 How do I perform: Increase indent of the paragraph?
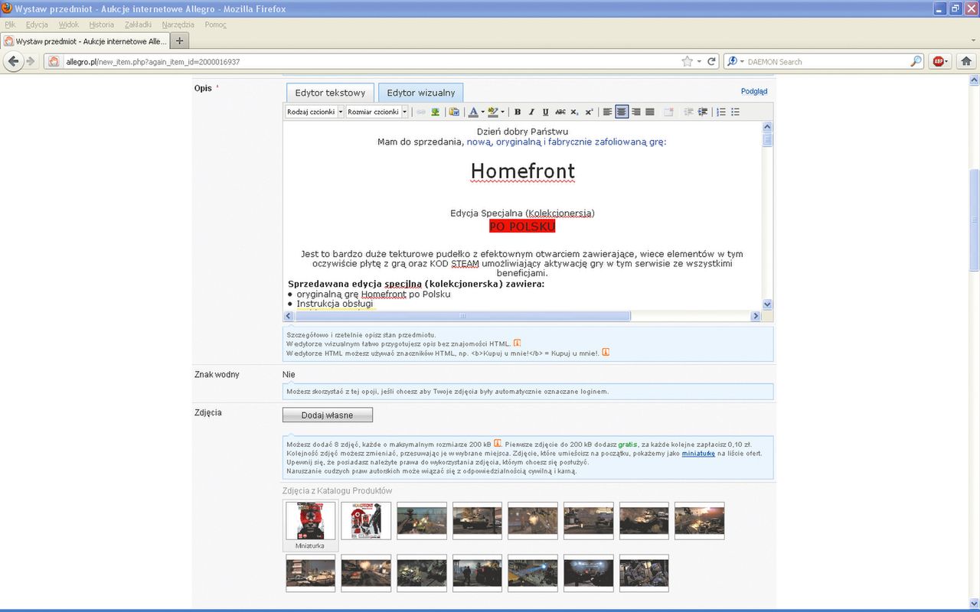(x=702, y=112)
